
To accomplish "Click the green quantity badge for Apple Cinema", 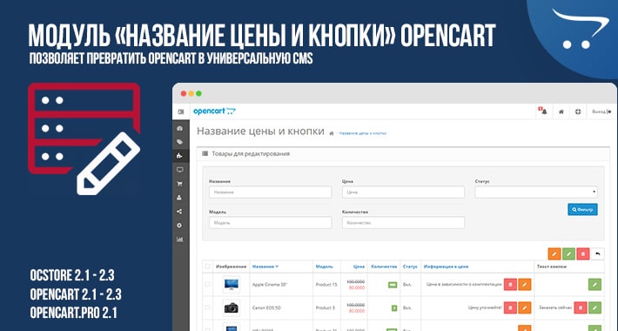I will point(393,285).
